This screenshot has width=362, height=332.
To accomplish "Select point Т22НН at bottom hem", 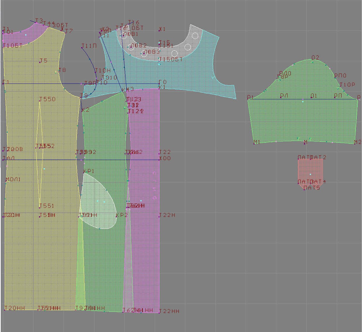I will pos(159,313).
